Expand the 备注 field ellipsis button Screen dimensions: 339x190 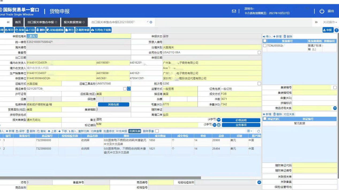click(x=218, y=120)
